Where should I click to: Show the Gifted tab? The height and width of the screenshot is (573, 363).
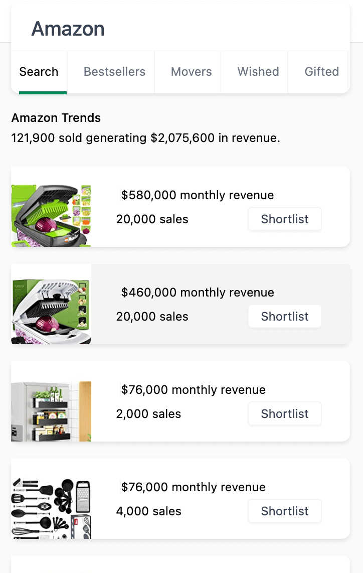click(321, 72)
